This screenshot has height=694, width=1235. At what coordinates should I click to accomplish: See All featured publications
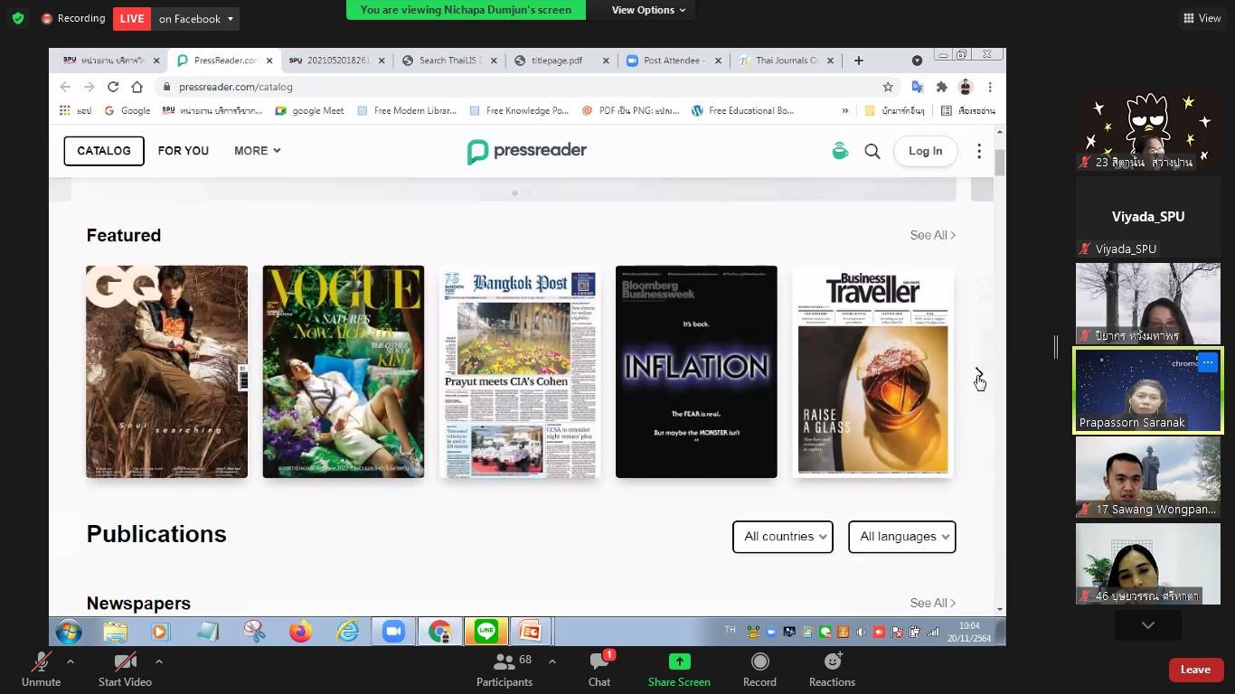[932, 235]
